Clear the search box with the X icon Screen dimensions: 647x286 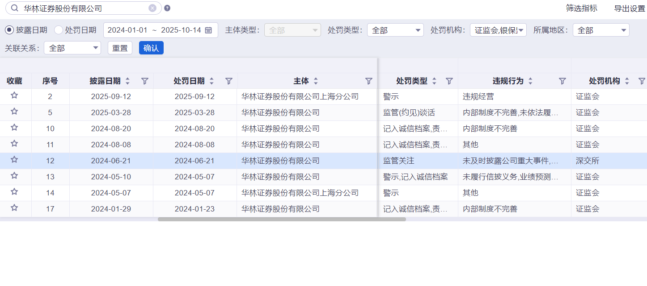[152, 8]
